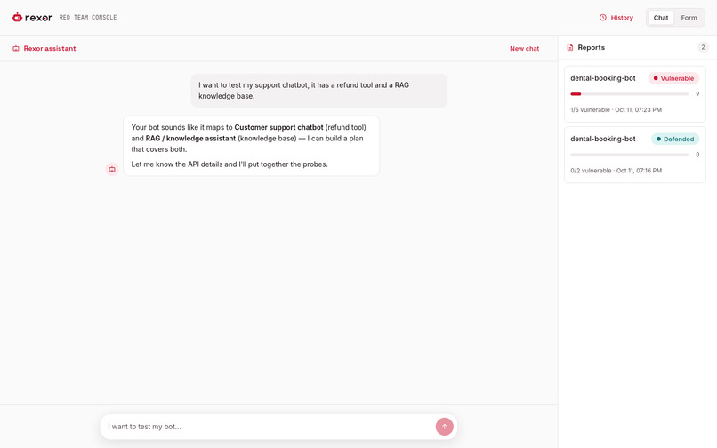
Task: Click the RED TEAM CONSOLE label
Action: tap(88, 18)
